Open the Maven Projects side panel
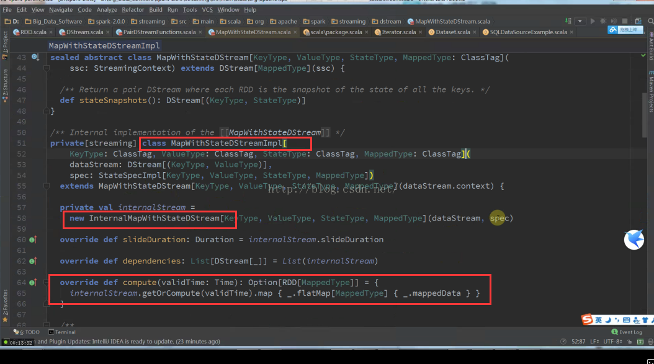This screenshot has height=364, width=654. (x=651, y=92)
